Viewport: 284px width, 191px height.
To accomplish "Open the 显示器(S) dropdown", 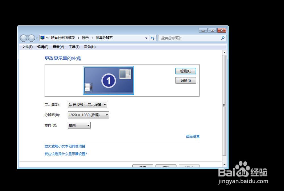I will coord(87,105).
